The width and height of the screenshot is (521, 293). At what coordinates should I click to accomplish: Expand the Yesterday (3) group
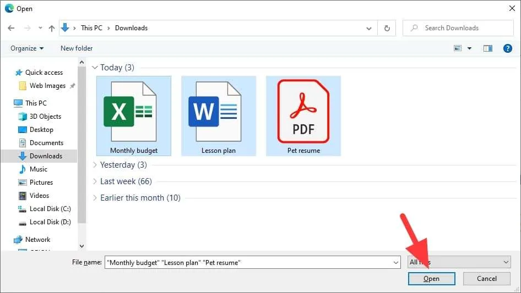pyautogui.click(x=95, y=165)
